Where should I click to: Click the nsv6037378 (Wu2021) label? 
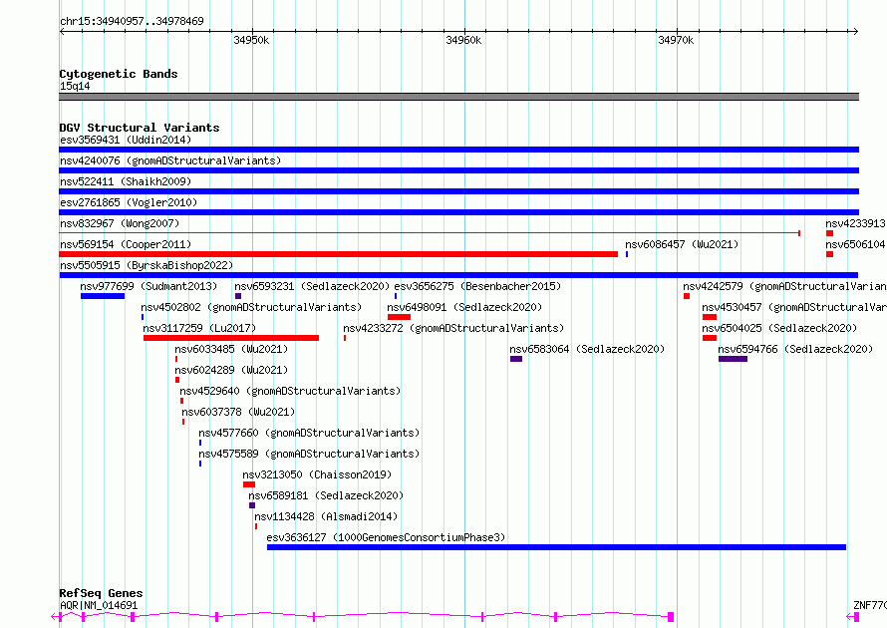coord(238,412)
